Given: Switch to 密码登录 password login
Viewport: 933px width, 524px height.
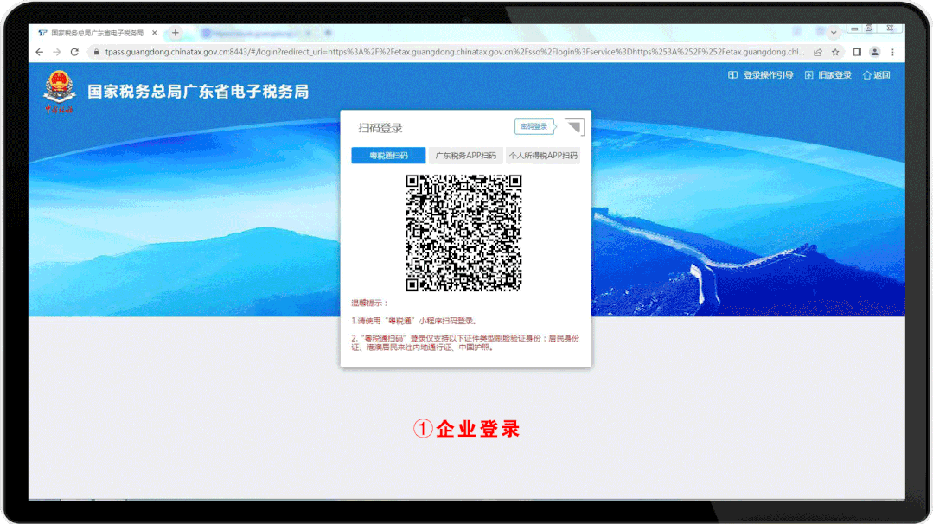Looking at the screenshot, I should [x=534, y=127].
